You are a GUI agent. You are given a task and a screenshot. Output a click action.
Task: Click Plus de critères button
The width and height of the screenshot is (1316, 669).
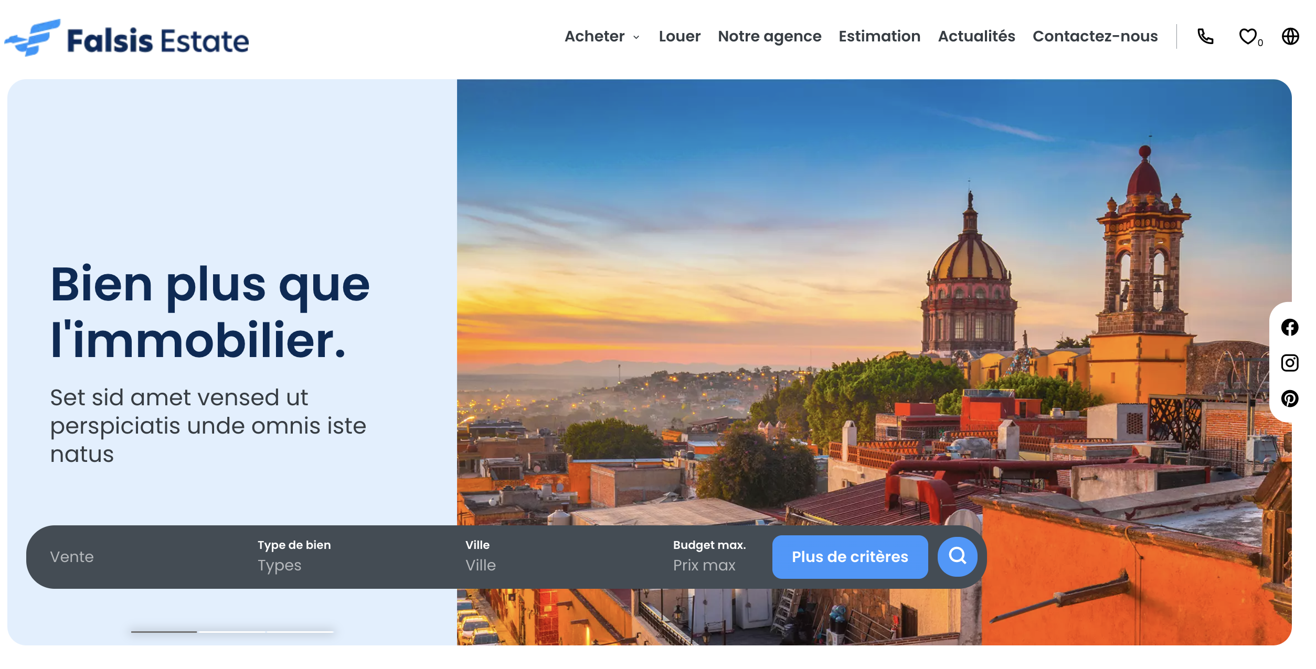850,557
